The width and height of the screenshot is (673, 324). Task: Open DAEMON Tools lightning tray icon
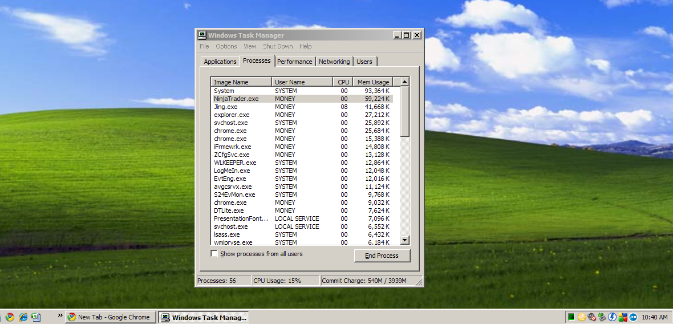tap(613, 317)
